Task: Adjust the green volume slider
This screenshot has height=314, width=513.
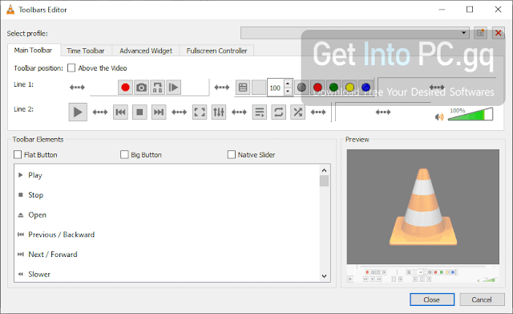Action: [471, 114]
